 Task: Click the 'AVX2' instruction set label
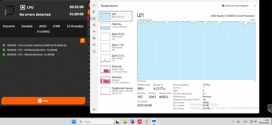pyautogui.click(x=43, y=26)
